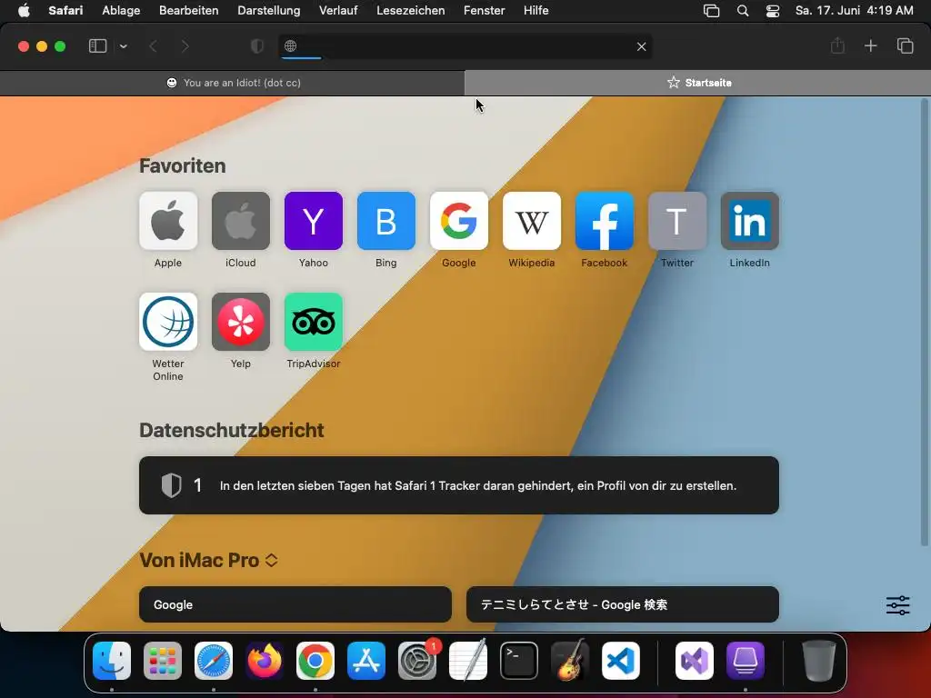The width and height of the screenshot is (931, 698).
Task: Go forward with the forward arrow
Action: (185, 46)
